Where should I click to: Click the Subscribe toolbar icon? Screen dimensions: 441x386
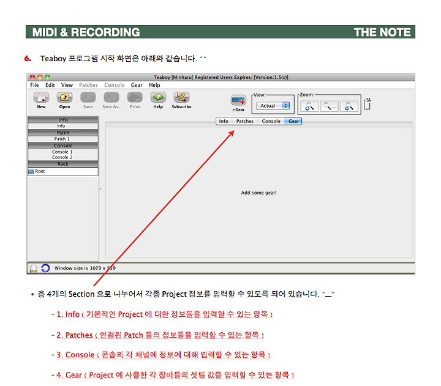pos(181,97)
